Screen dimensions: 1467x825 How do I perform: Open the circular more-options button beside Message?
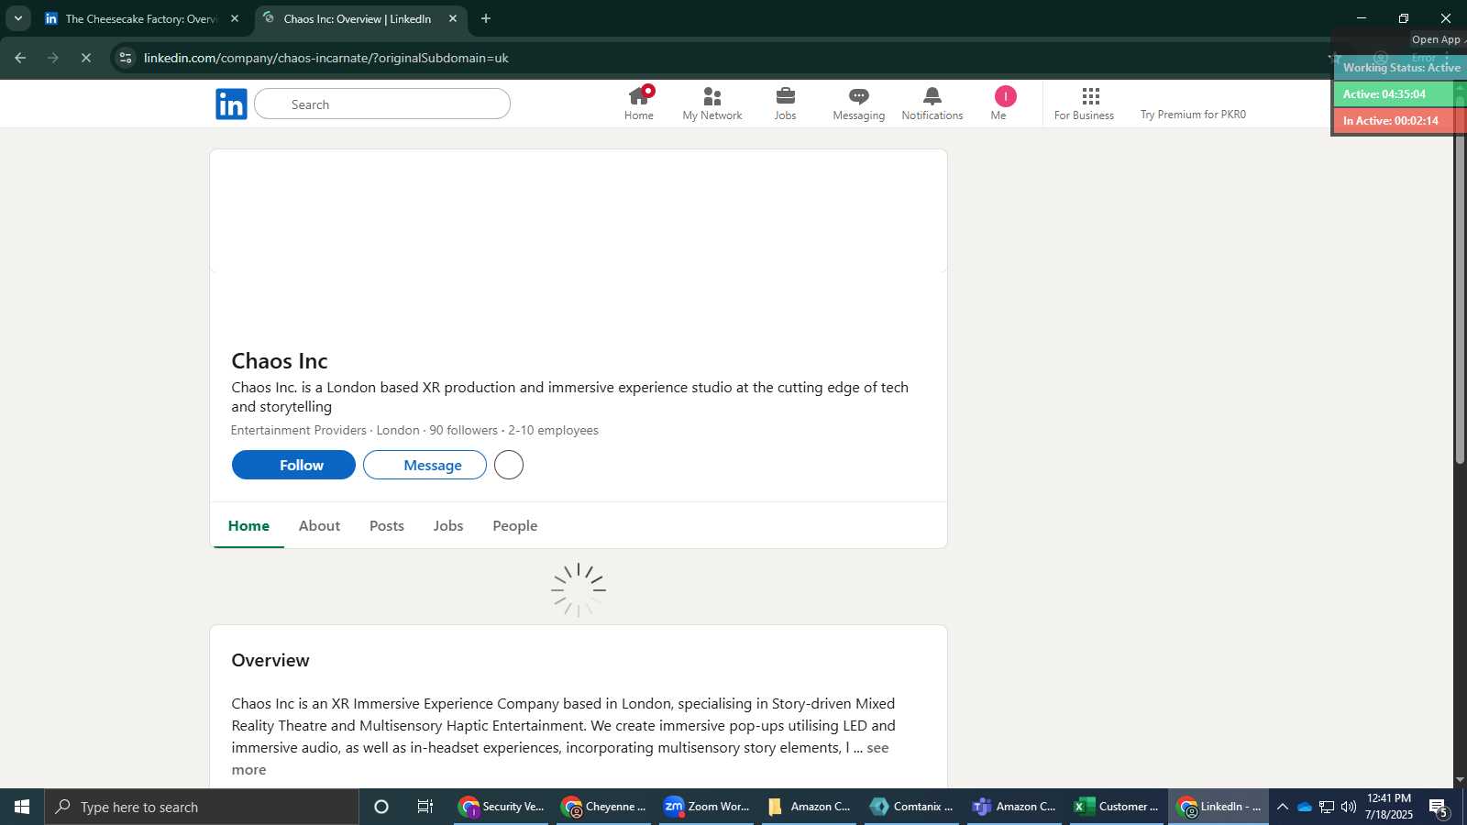point(509,465)
